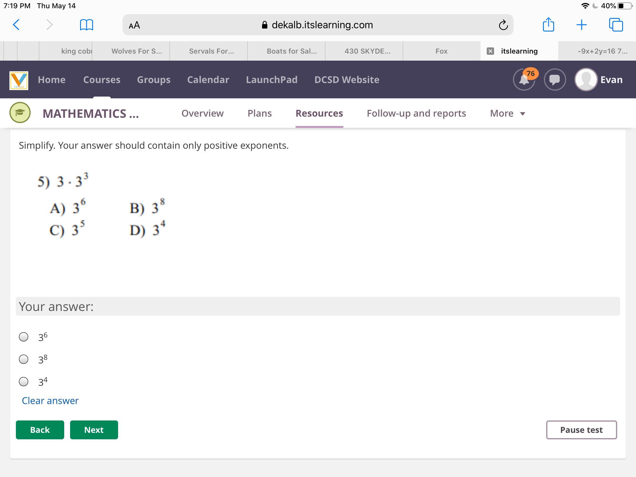The image size is (636, 477).
Task: Close the itslearning tab
Action: 490,51
